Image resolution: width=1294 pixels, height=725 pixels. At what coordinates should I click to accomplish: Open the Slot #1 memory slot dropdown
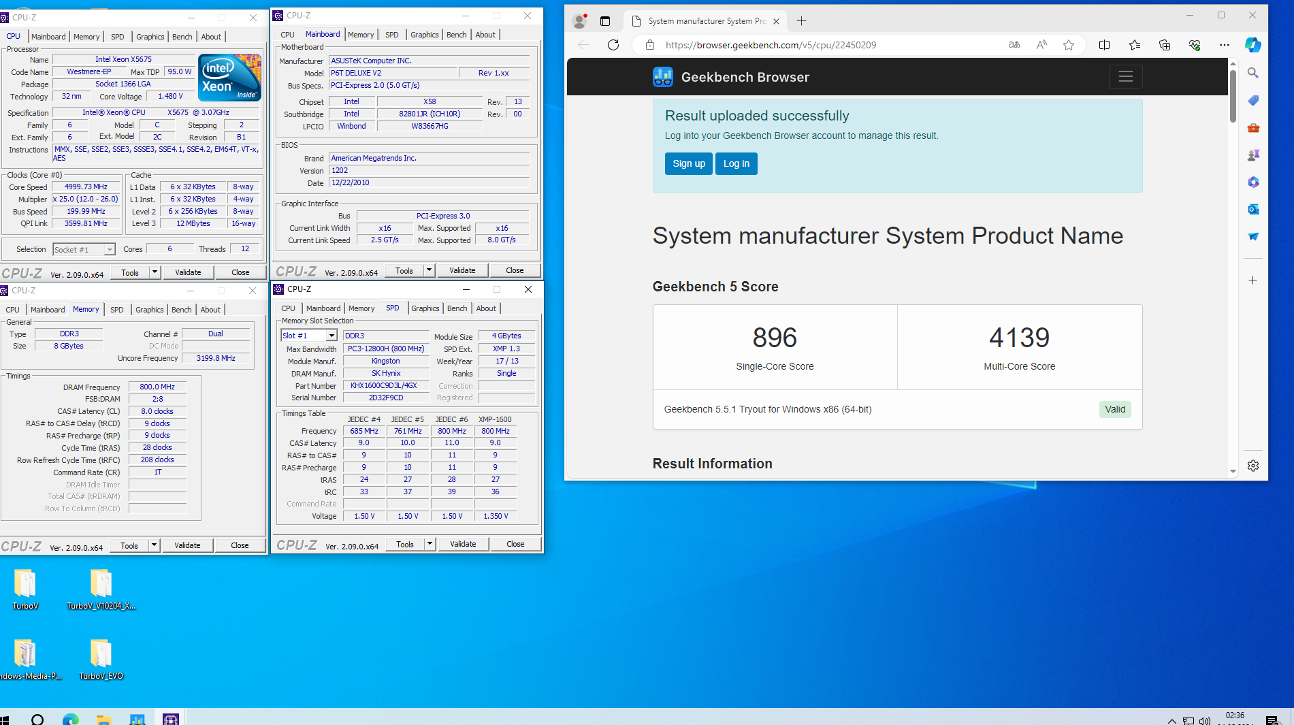(x=309, y=336)
